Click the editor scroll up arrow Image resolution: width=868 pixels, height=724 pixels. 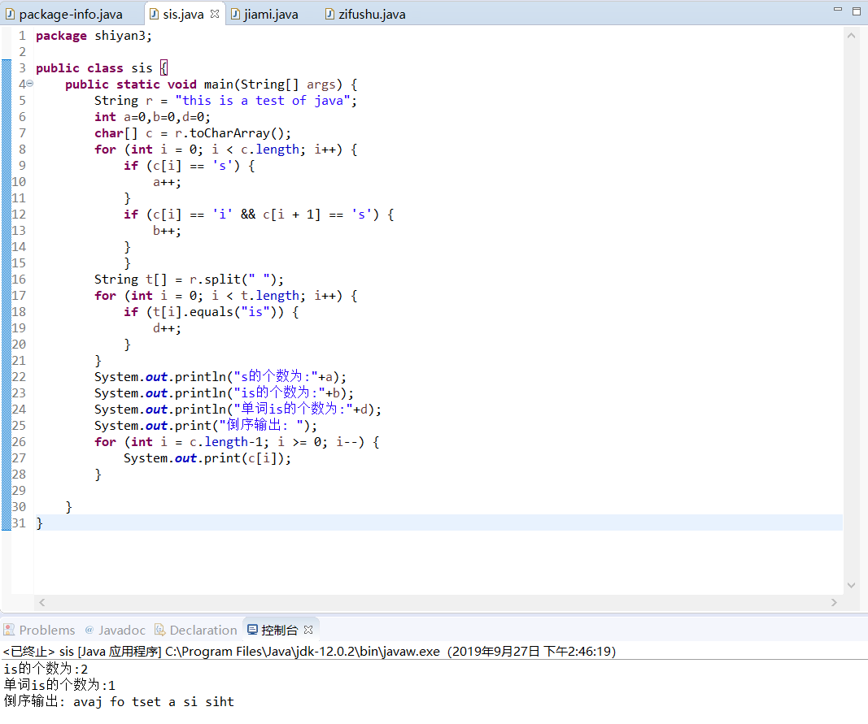[x=852, y=36]
